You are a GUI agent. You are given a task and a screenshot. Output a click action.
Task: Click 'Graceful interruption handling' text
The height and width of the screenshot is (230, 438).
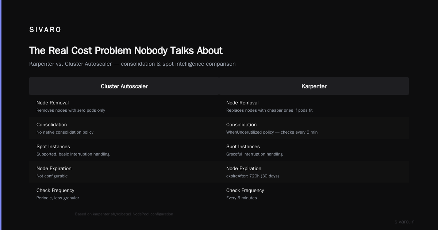click(x=254, y=154)
